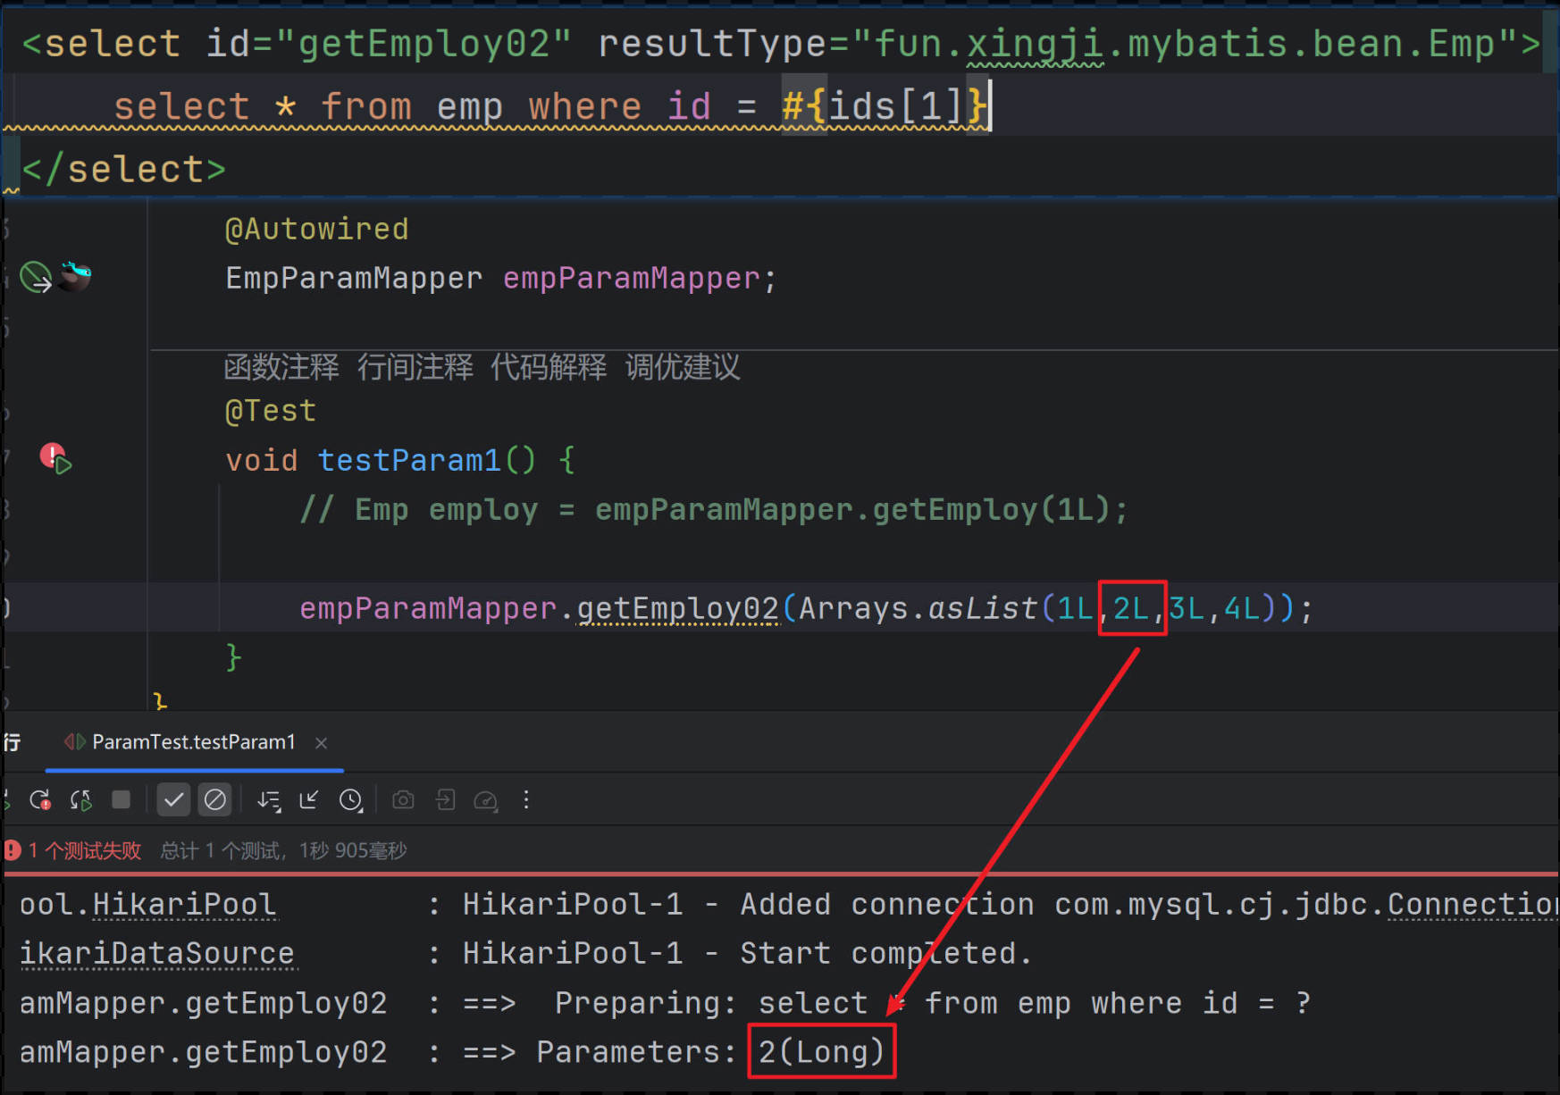
Task: Toggle show ignored tests filter
Action: [214, 799]
